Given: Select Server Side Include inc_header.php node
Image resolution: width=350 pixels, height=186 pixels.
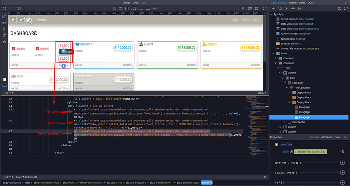Looking at the screenshot, I should [x=298, y=48].
